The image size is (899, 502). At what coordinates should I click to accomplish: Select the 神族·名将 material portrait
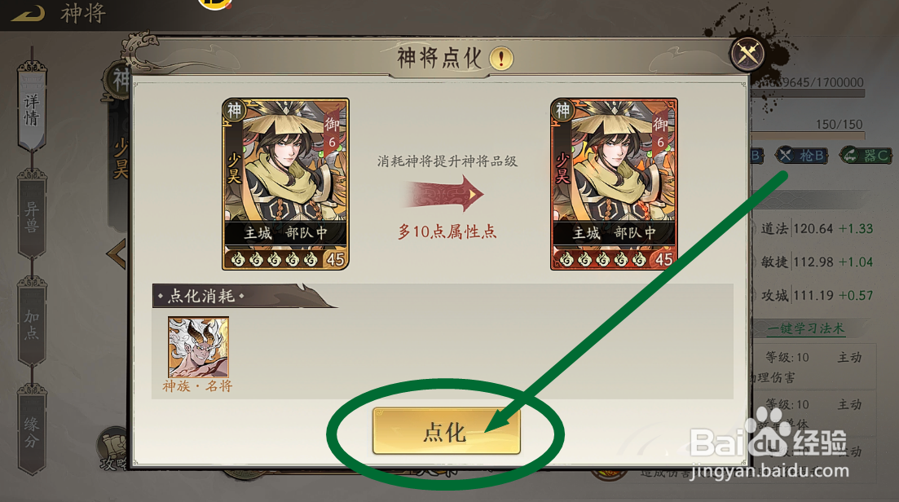coord(198,346)
